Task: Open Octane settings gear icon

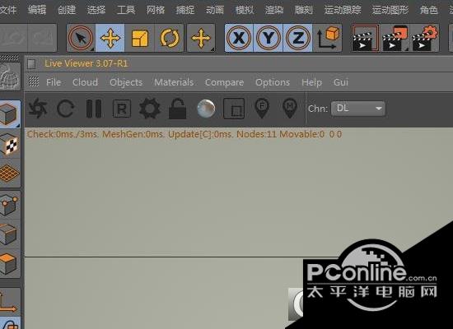Action: coord(150,109)
